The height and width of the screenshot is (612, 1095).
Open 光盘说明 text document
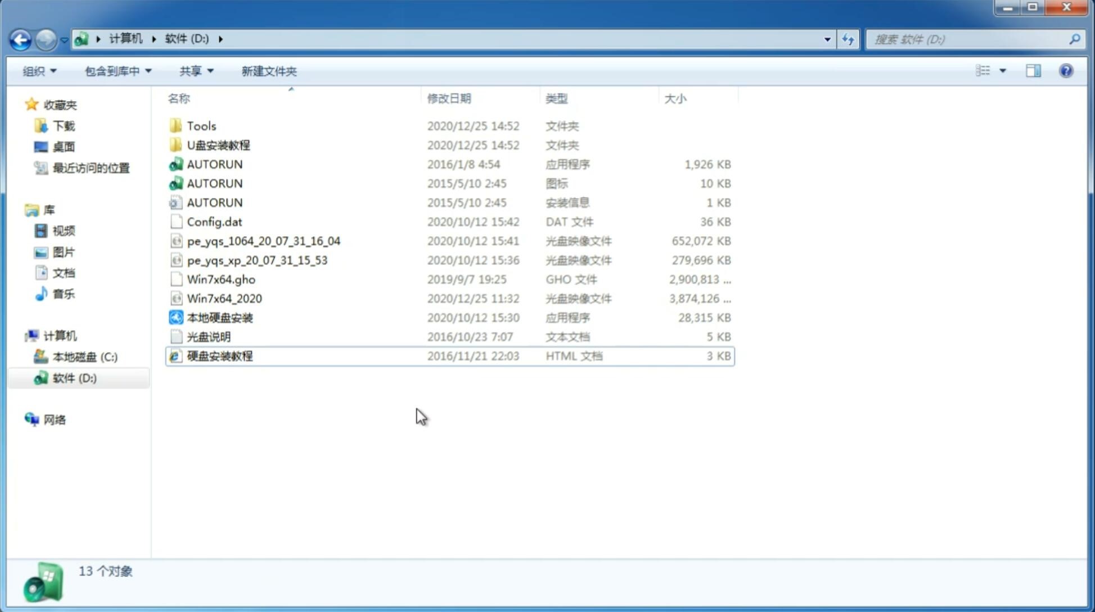(208, 337)
